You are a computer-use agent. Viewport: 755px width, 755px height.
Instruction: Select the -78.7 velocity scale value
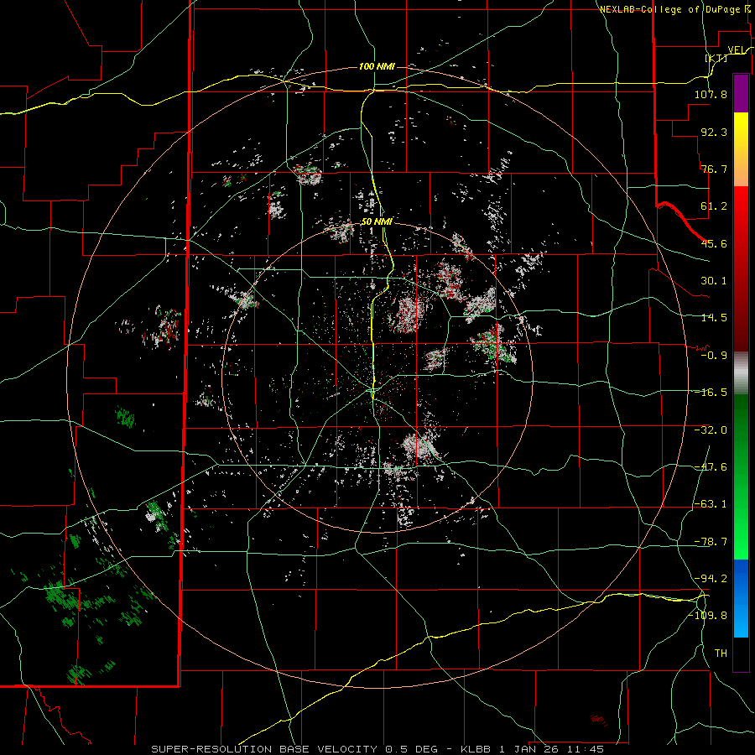point(711,542)
